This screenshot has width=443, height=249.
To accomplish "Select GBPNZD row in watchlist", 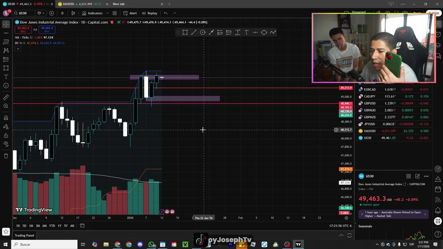I will [394, 117].
